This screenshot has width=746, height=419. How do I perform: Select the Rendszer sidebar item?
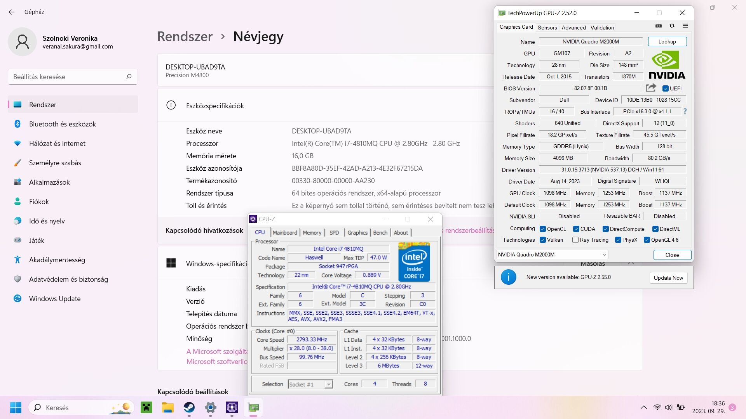73,105
